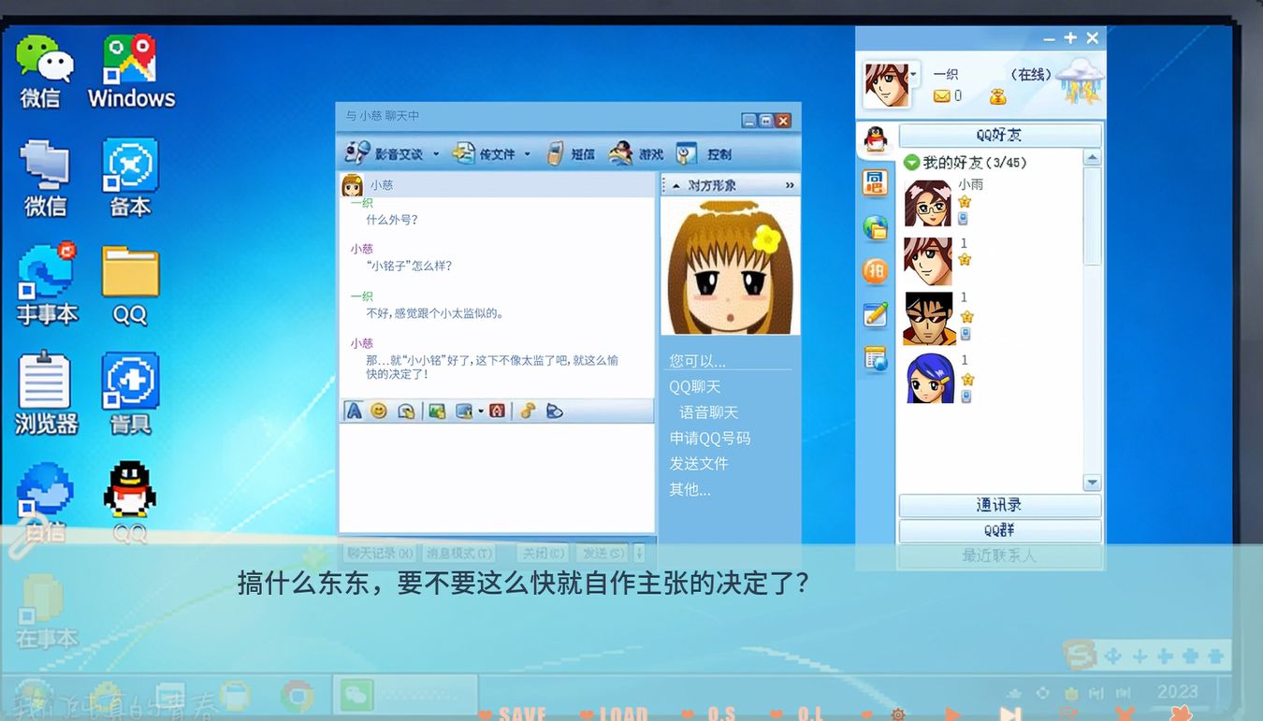Screen dimensions: 1263x721
Task: Select the QQ penguin sidebar tab
Action: tap(876, 139)
